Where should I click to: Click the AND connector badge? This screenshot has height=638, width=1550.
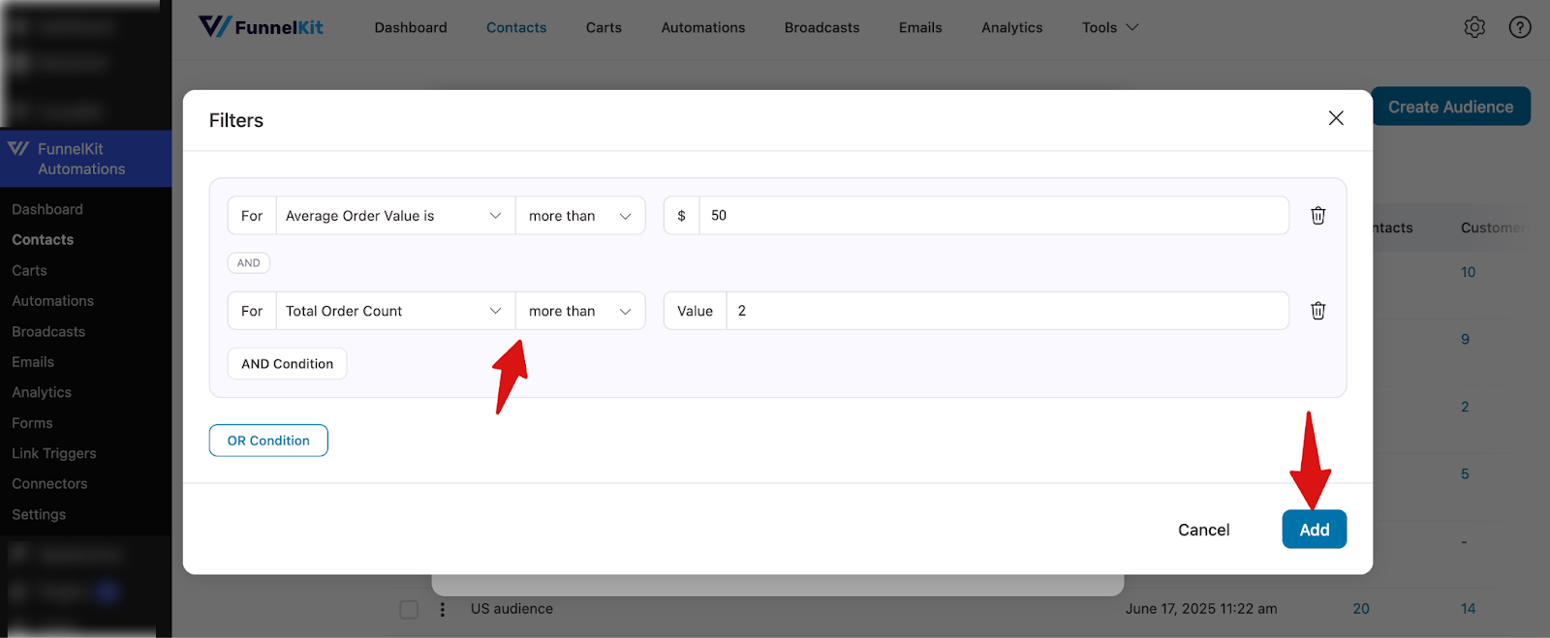[x=249, y=263]
